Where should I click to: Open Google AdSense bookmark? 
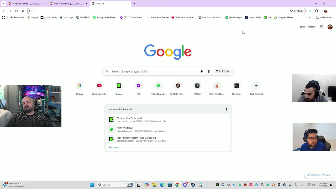(283, 18)
